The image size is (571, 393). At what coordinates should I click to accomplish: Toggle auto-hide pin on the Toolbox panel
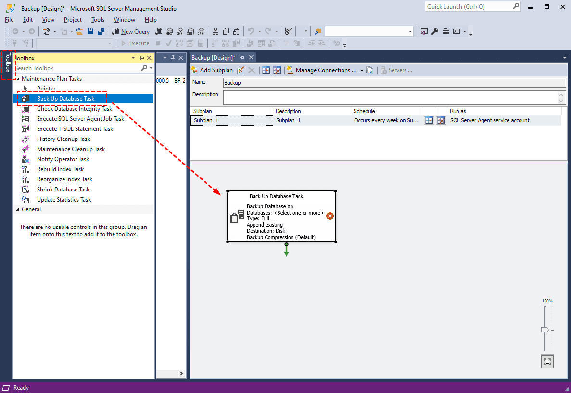141,58
